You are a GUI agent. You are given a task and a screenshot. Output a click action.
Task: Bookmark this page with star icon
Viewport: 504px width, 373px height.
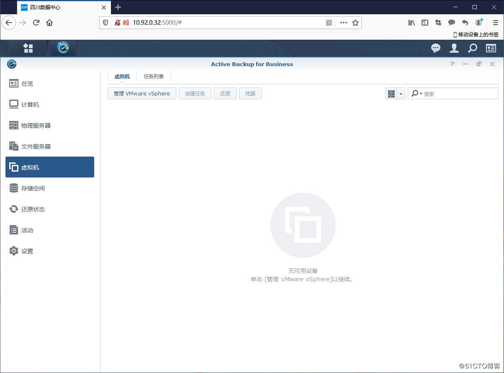(x=355, y=23)
